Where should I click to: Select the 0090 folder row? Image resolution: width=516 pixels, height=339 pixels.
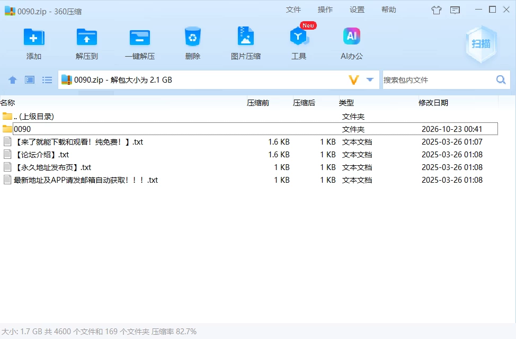[x=249, y=129]
